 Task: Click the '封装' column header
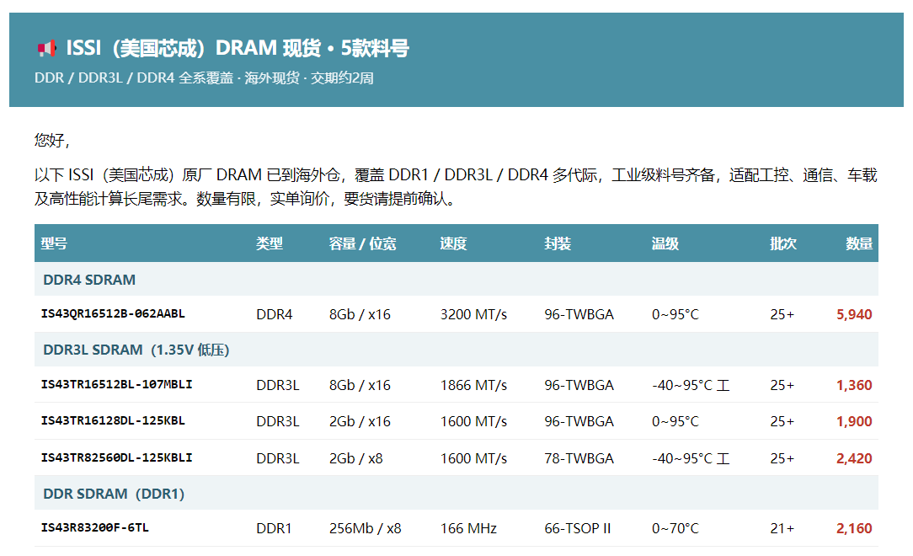pos(558,243)
